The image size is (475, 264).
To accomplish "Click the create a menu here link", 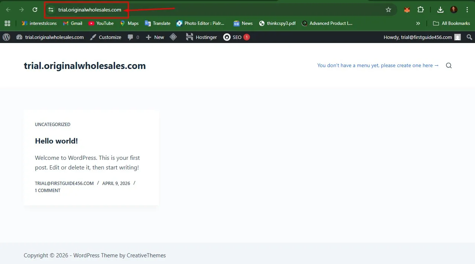I will (378, 65).
